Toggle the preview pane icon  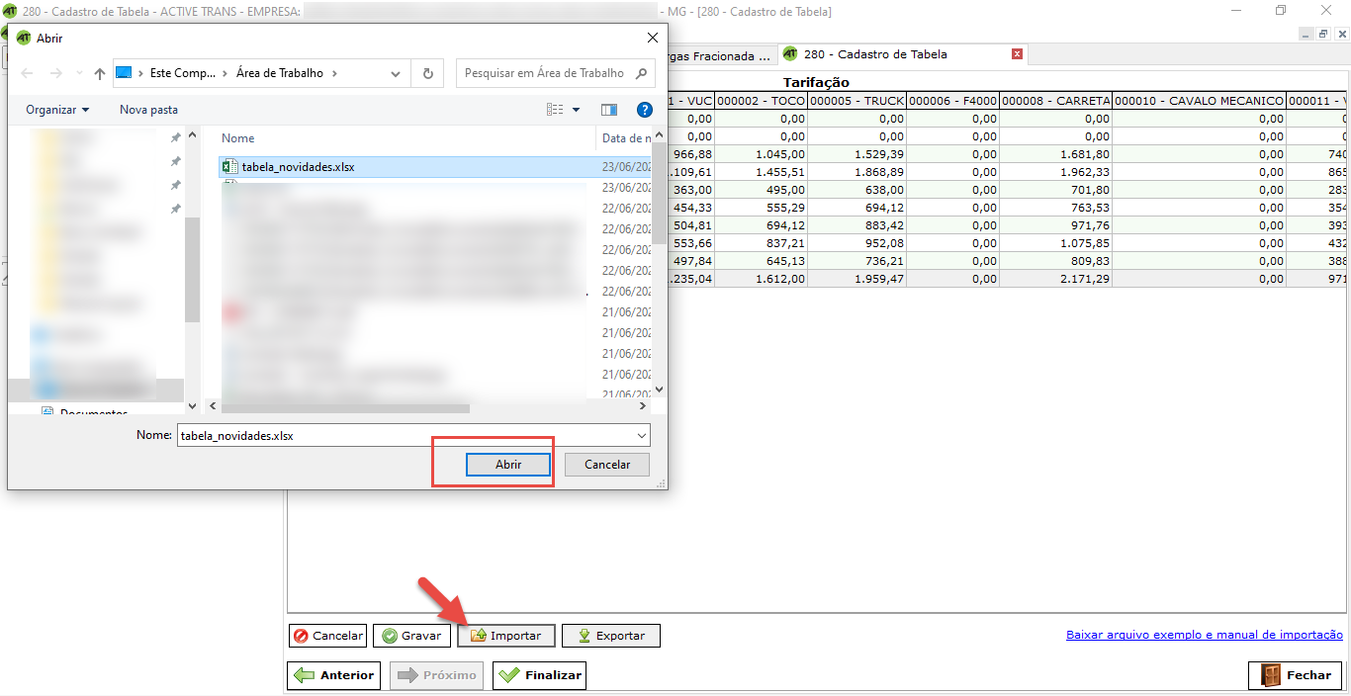[609, 110]
